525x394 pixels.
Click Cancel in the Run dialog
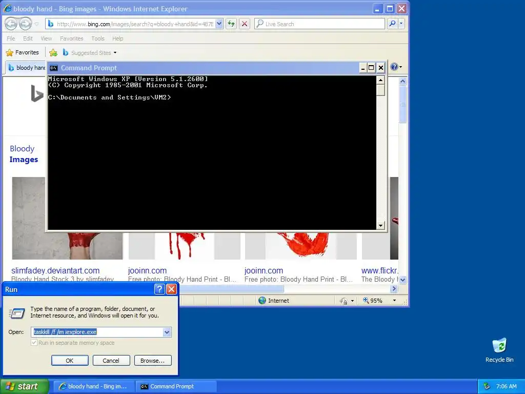pos(111,361)
